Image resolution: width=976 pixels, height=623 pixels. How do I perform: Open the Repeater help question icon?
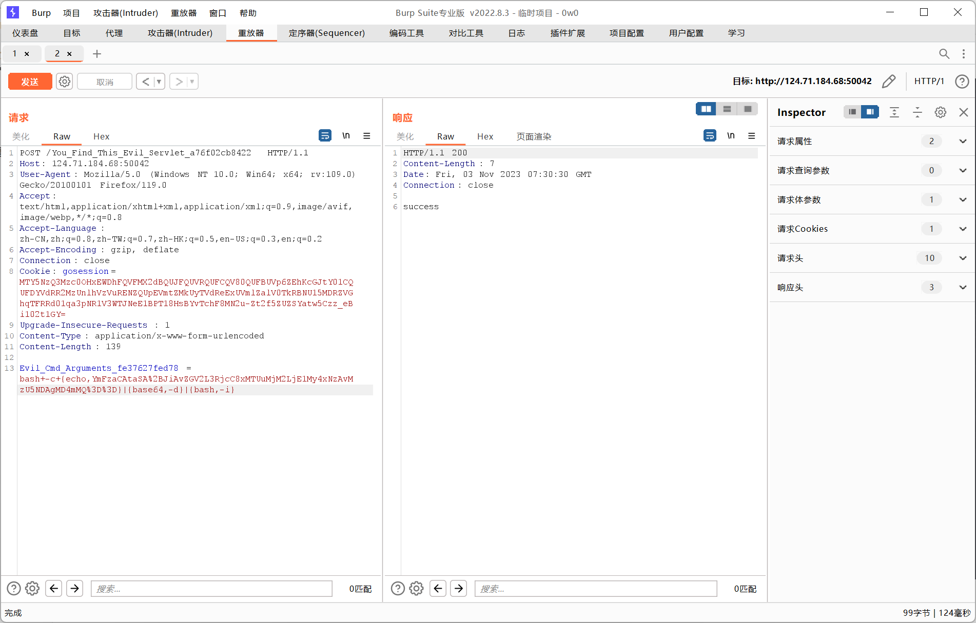pos(962,82)
